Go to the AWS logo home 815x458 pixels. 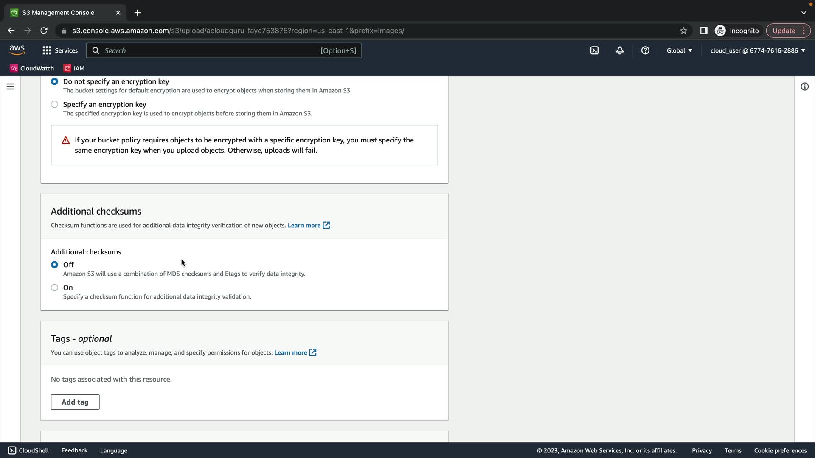pos(17,50)
